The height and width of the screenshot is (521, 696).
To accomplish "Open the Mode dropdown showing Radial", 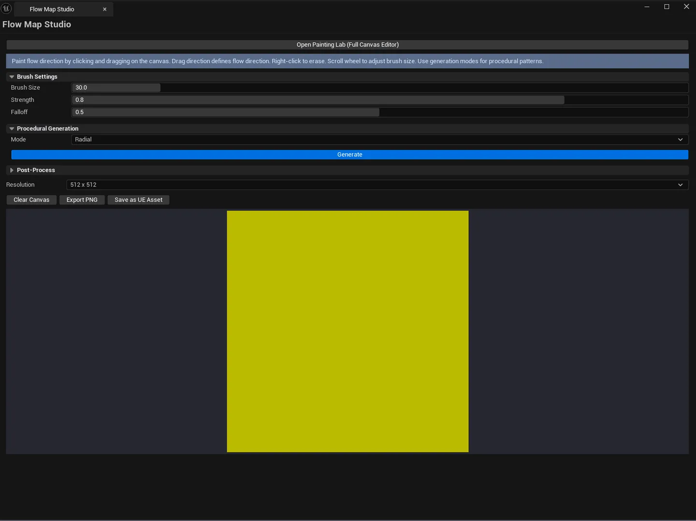I will pyautogui.click(x=380, y=140).
